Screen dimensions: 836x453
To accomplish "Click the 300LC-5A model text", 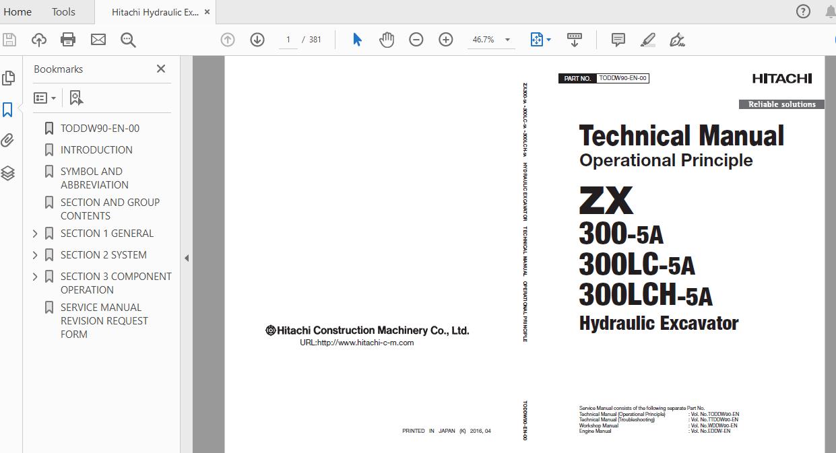I will pos(637,265).
